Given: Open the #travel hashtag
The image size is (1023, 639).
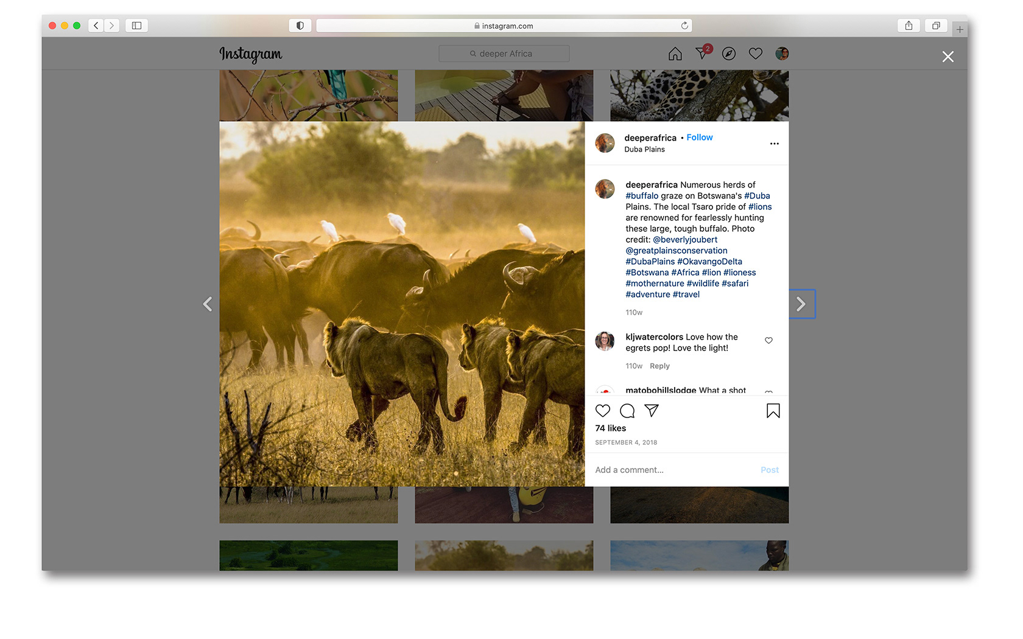Looking at the screenshot, I should [x=686, y=295].
